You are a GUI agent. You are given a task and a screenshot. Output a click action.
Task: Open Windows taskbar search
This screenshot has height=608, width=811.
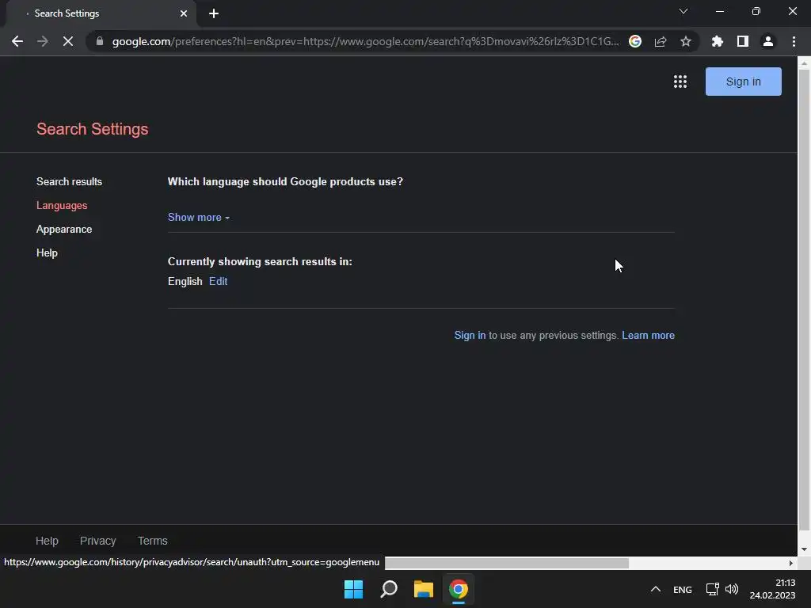[x=388, y=589]
